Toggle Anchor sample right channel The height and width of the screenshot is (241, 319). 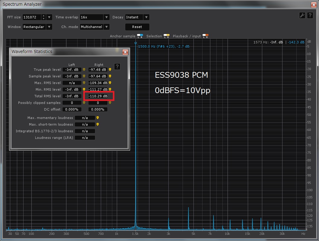click(x=142, y=36)
